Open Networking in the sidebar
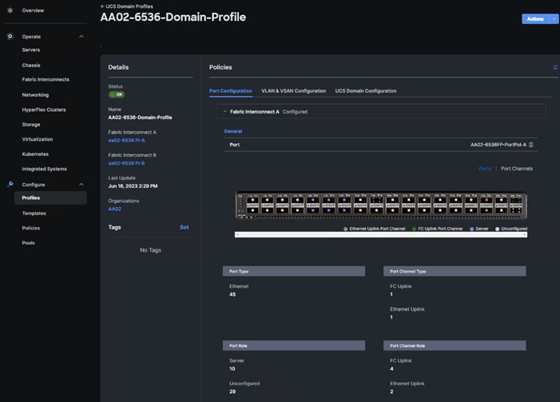Viewport: 560px width, 402px height. pyautogui.click(x=35, y=94)
